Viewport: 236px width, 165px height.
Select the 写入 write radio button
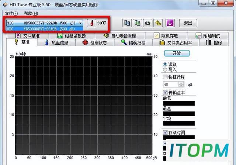tap(165, 70)
